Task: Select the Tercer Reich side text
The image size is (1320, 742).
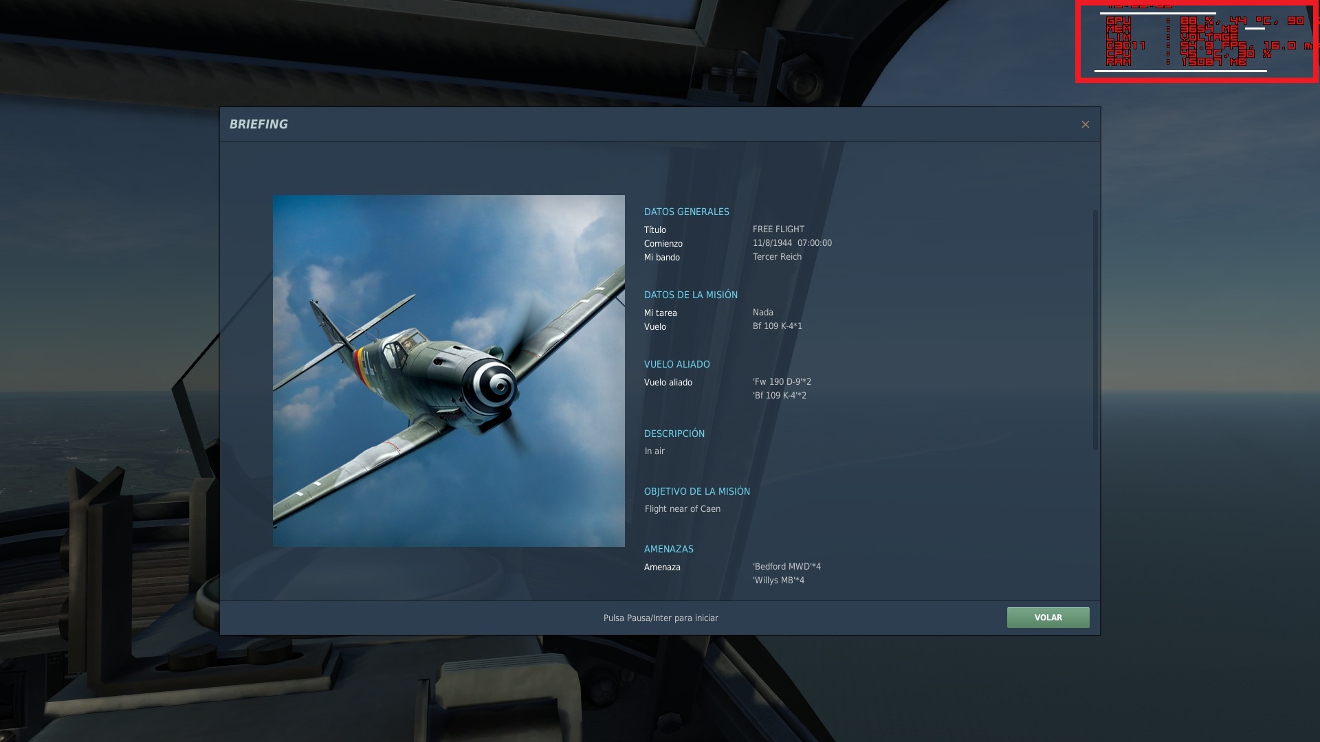Action: [777, 257]
